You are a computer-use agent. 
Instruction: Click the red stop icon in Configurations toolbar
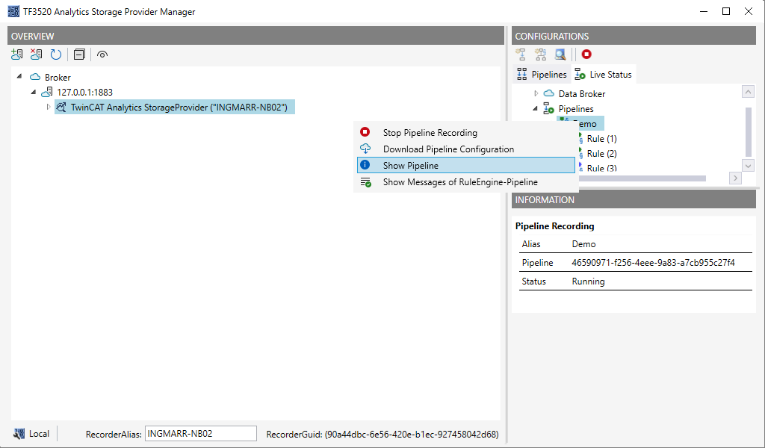[x=586, y=54]
